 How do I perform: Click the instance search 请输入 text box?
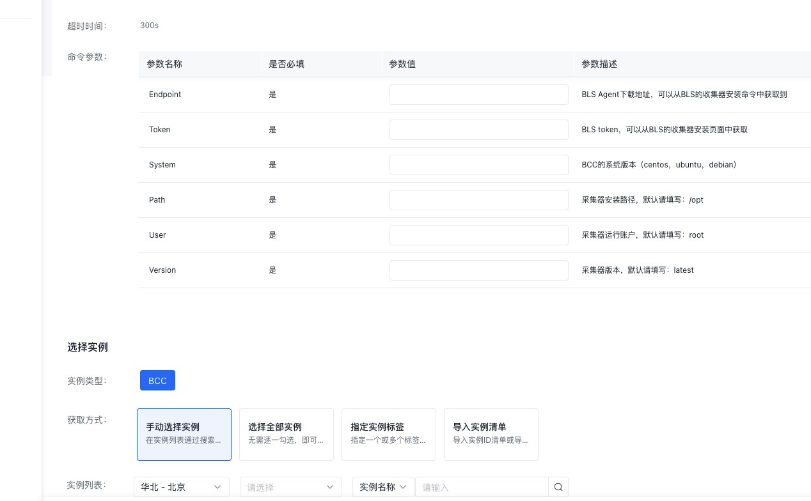point(481,487)
